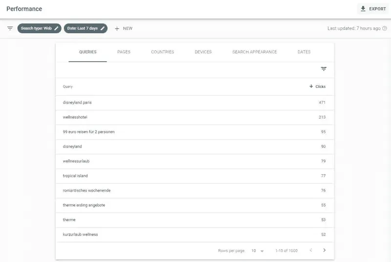Go to the previous page of results
The image size is (391, 262).
(310, 250)
